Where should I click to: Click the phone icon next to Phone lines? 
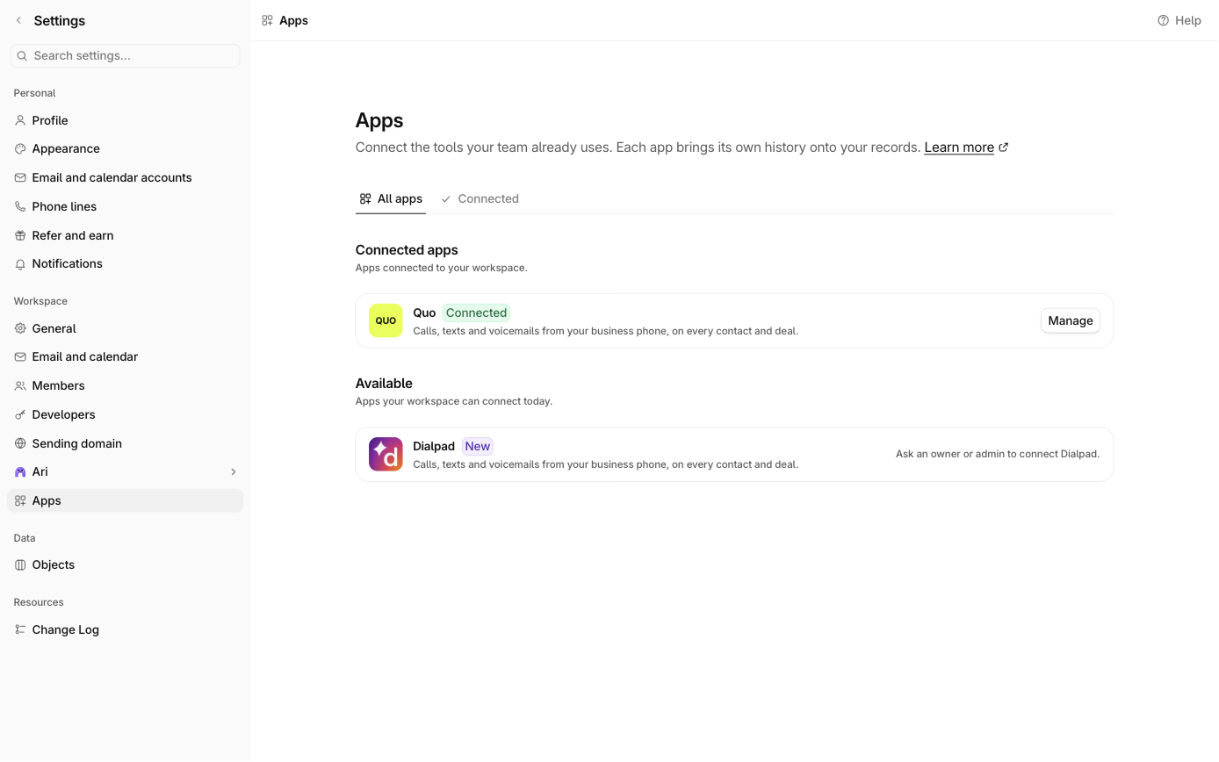tap(20, 206)
